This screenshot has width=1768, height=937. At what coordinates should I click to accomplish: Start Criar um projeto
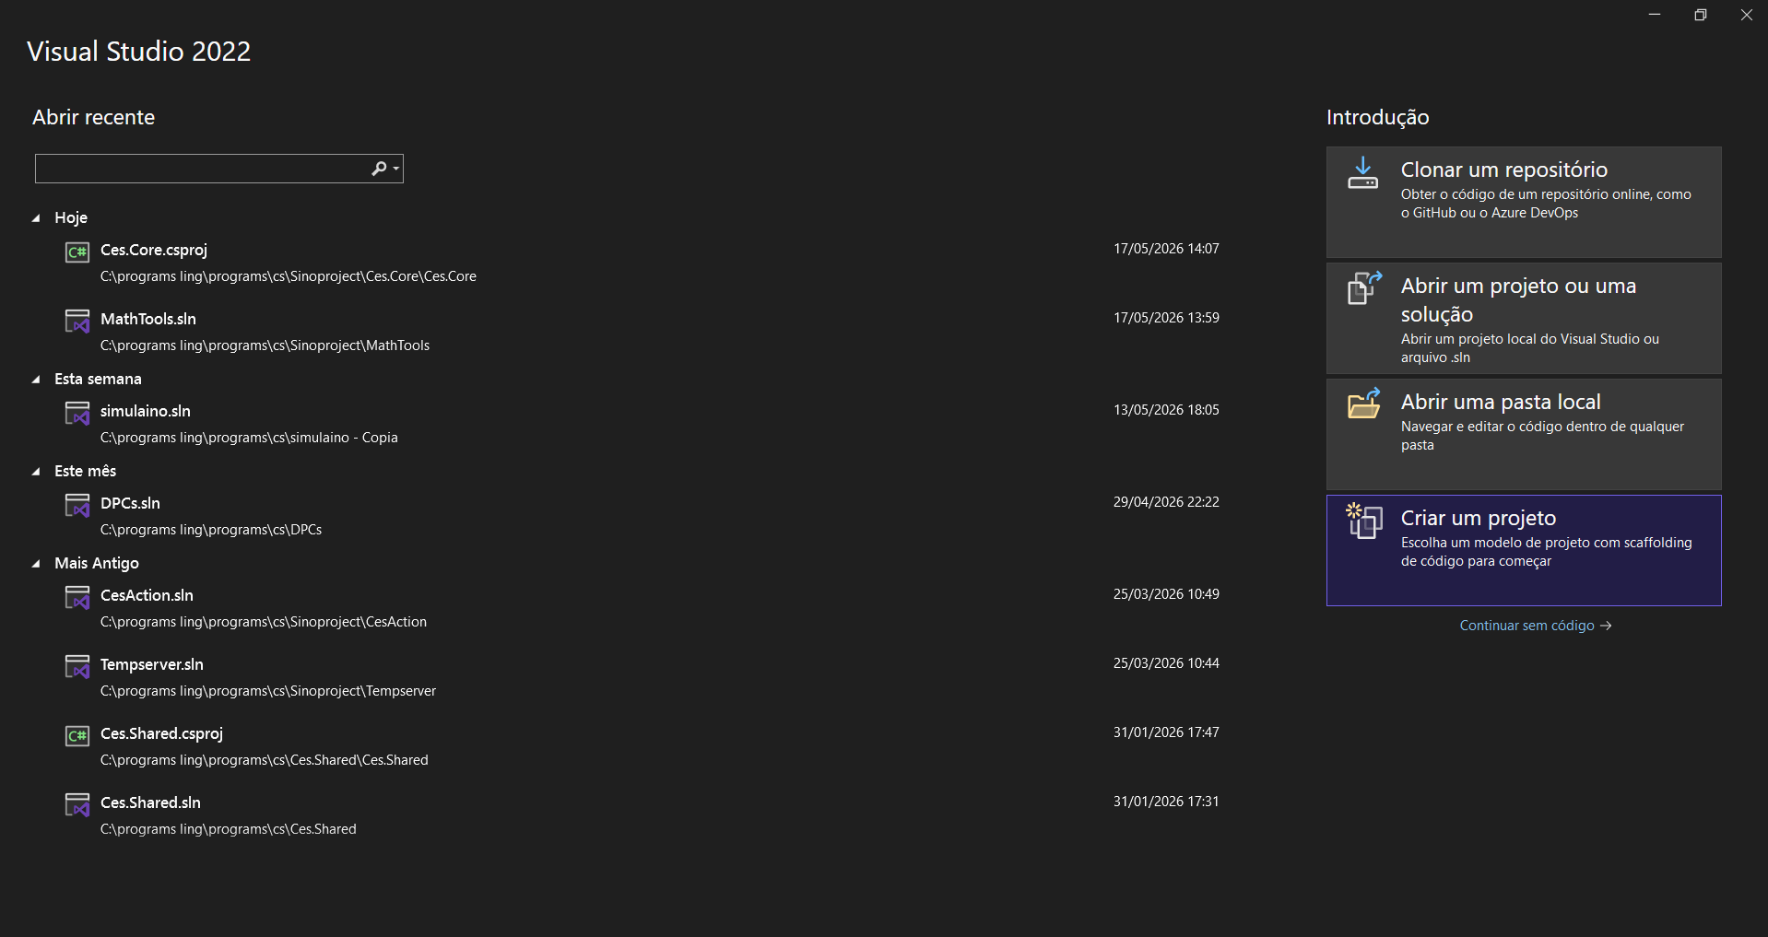tap(1524, 550)
